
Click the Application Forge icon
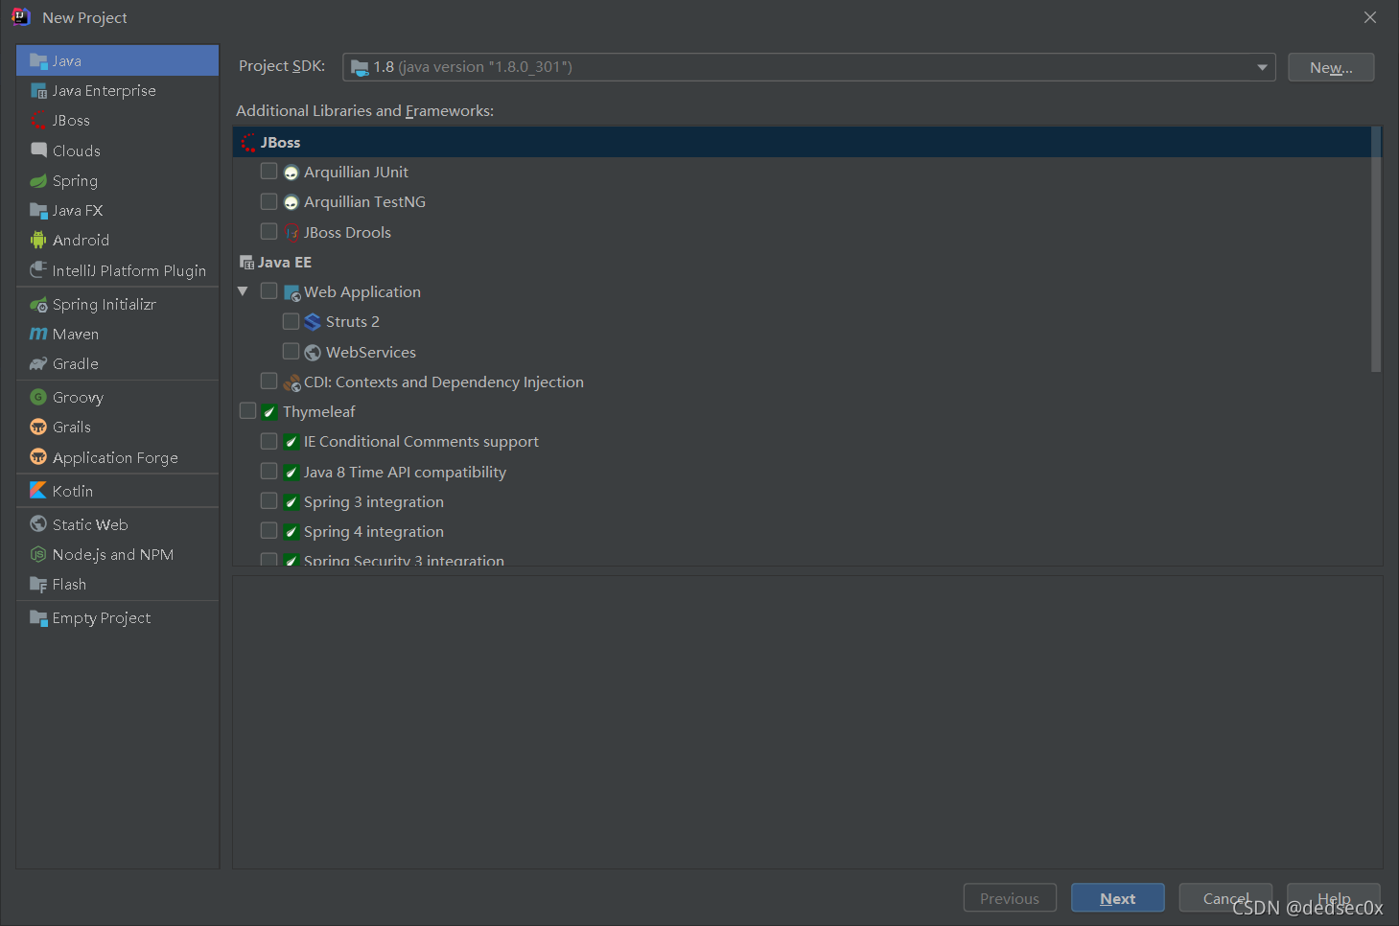click(x=38, y=457)
